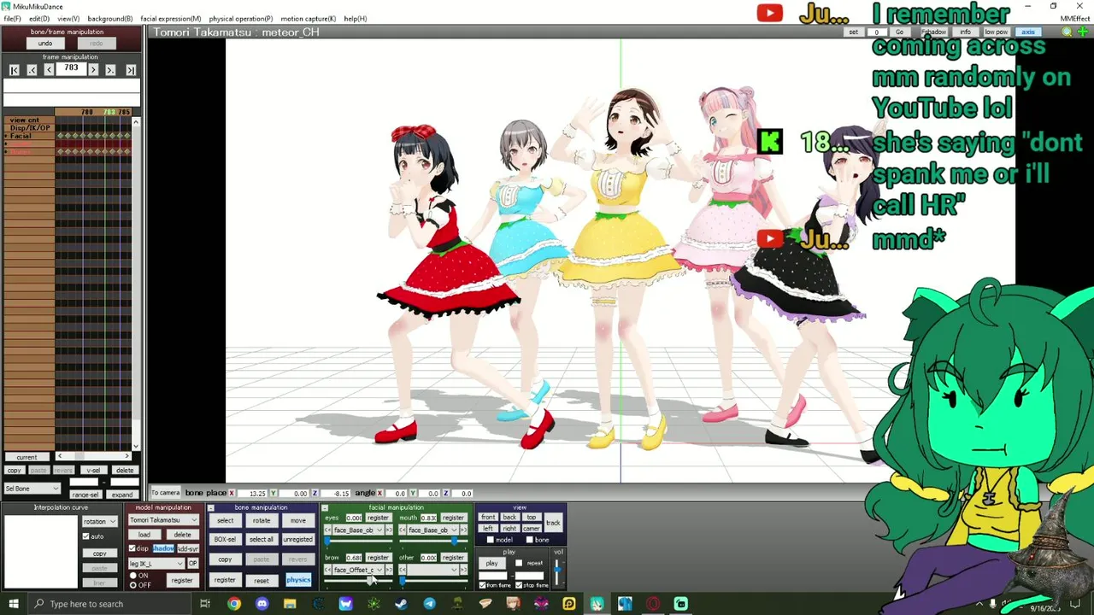Click the Type here to search box
1094x615 pixels.
pos(111,604)
